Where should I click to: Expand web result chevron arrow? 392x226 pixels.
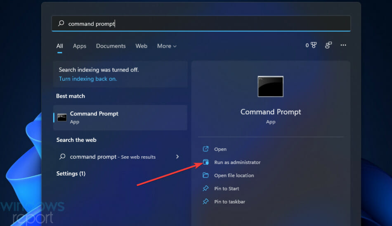pyautogui.click(x=177, y=157)
